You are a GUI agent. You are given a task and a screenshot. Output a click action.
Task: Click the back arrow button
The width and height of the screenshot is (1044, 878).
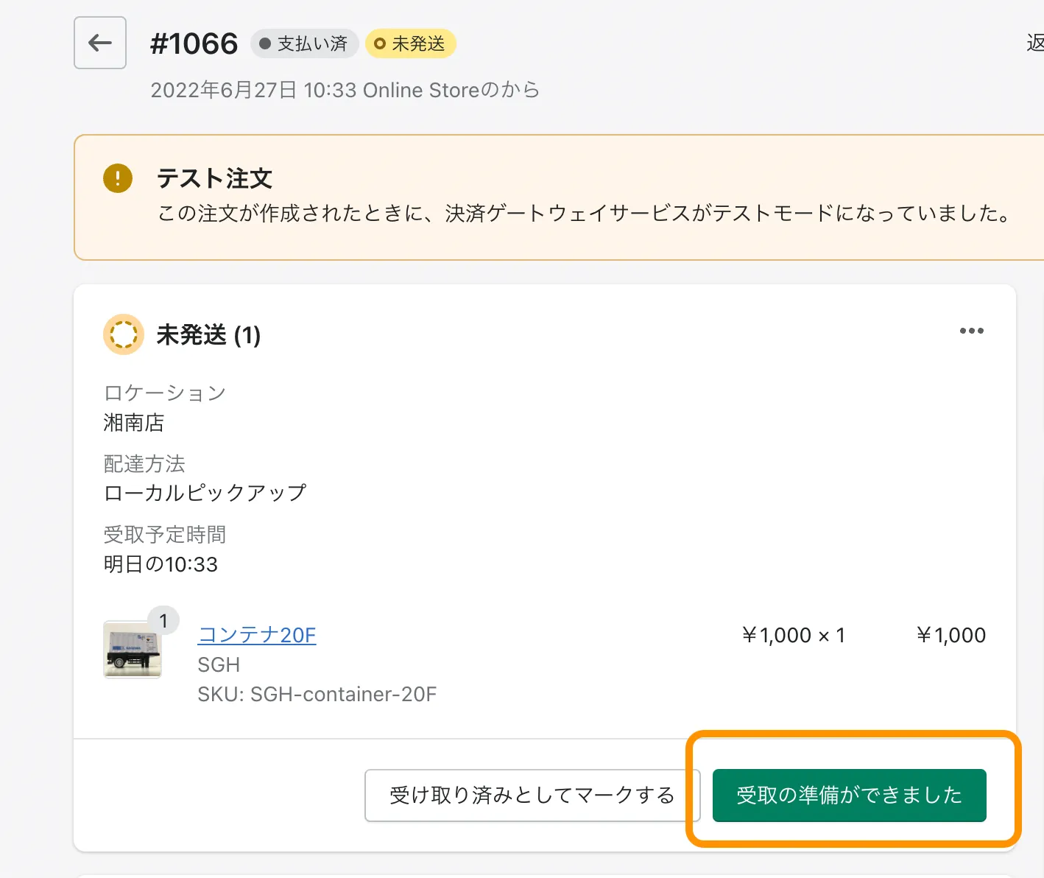tap(100, 43)
